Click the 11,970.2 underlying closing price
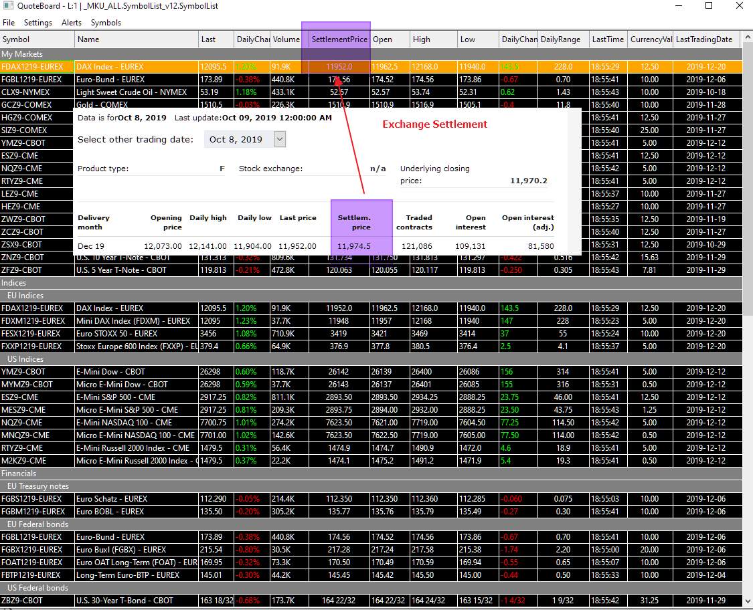Screen dimensions: 753x610 tap(528, 181)
